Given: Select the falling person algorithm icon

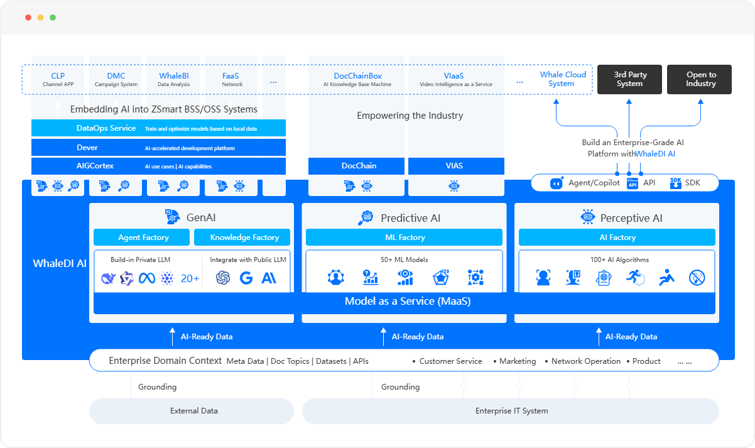Looking at the screenshot, I should pyautogui.click(x=666, y=277).
